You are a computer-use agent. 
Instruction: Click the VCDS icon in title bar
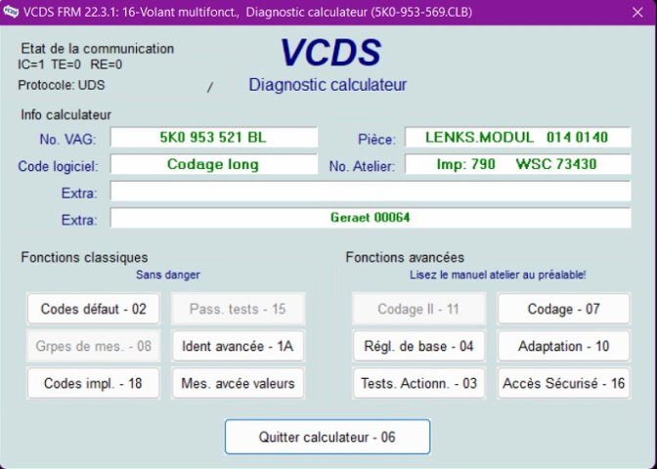11,12
